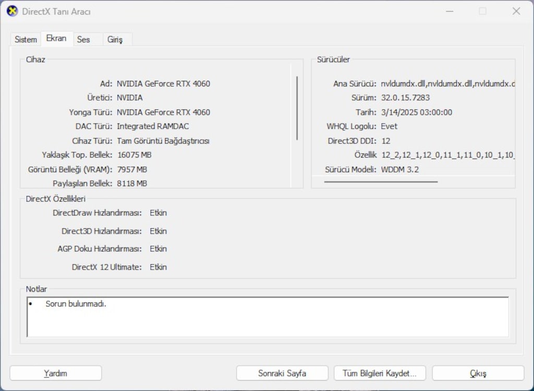Click the DirectX Tanı Aracı title text
The width and height of the screenshot is (534, 391).
click(56, 11)
